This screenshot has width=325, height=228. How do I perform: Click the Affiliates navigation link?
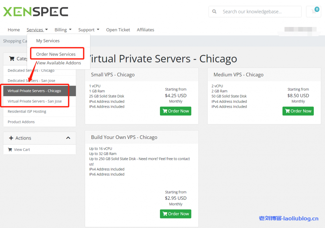point(145,30)
